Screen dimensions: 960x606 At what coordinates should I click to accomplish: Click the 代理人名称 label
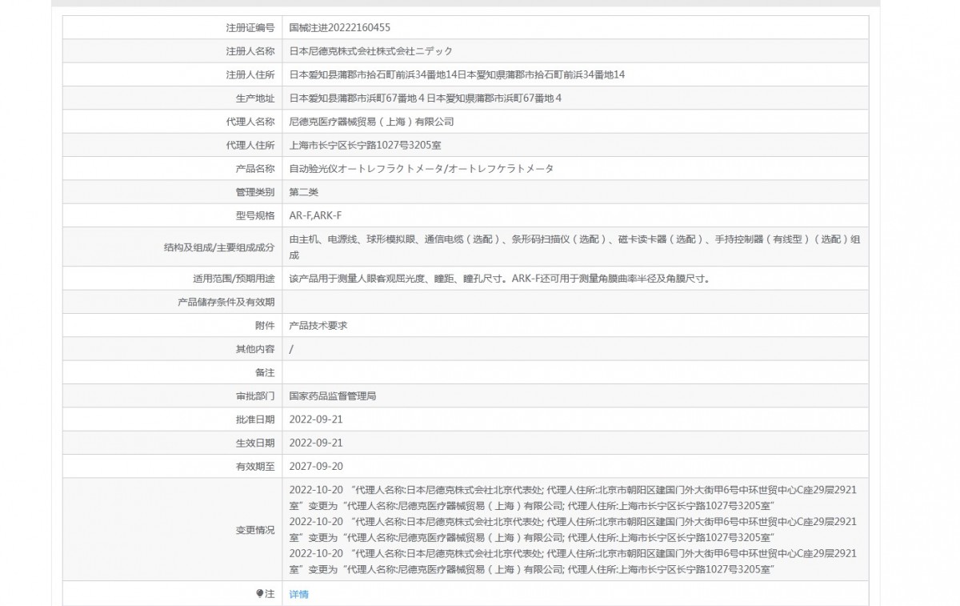pyautogui.click(x=250, y=122)
